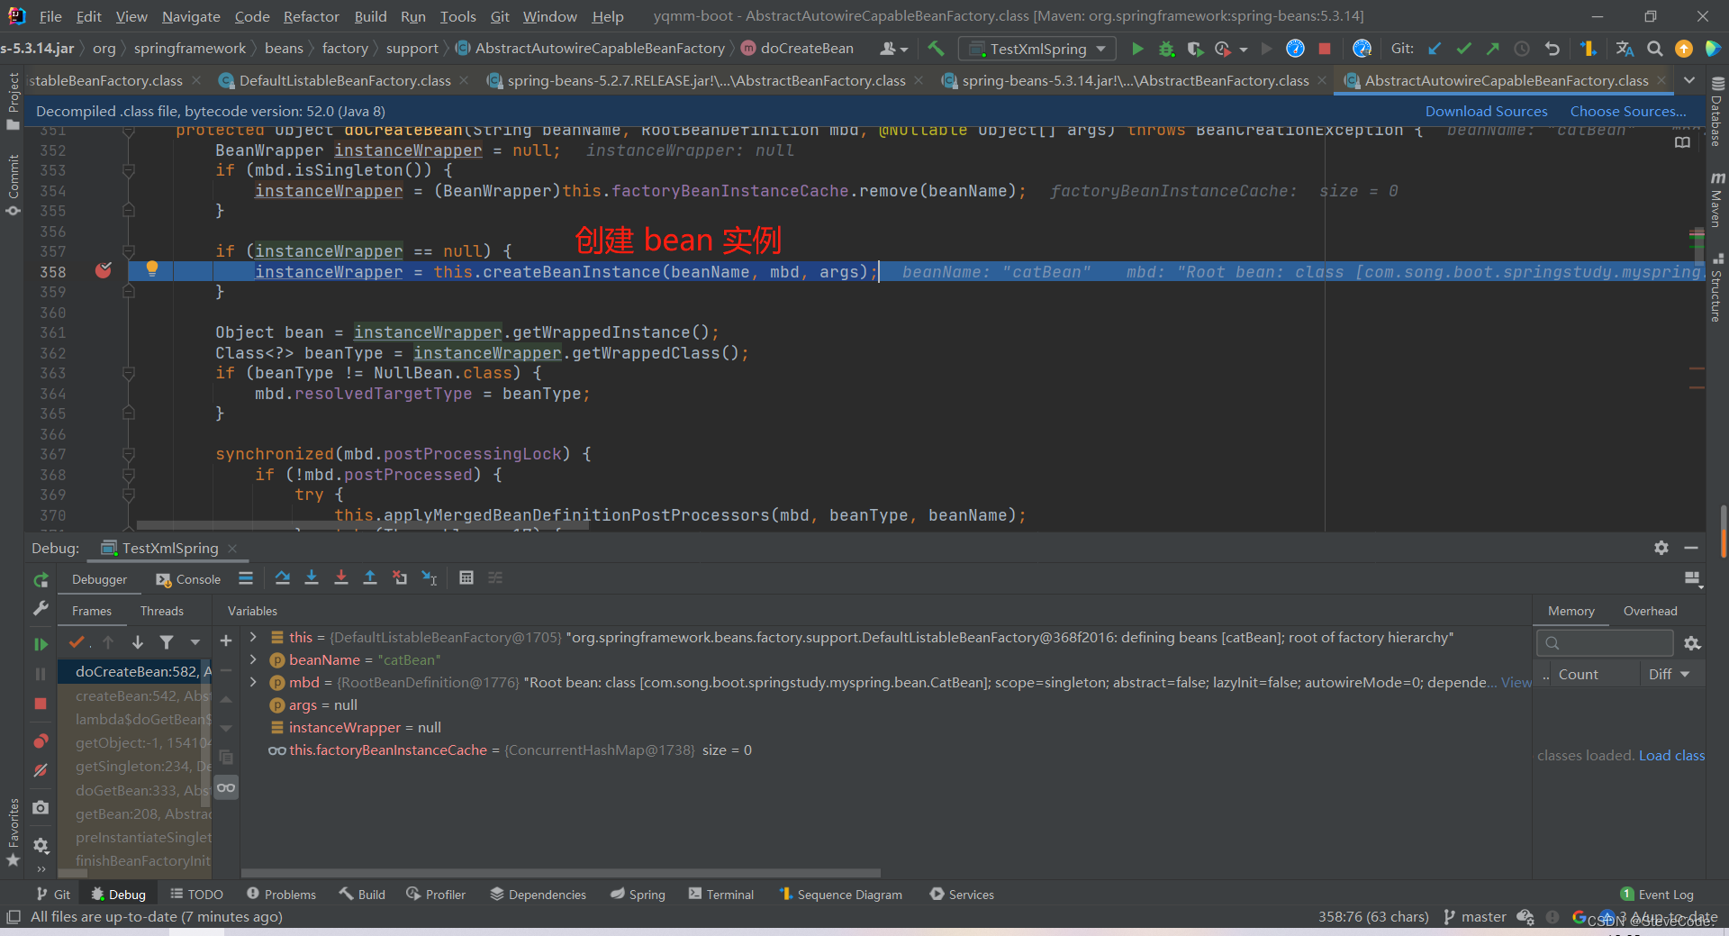Switch to DefaultListableBeanFactory.class tab

(x=344, y=81)
